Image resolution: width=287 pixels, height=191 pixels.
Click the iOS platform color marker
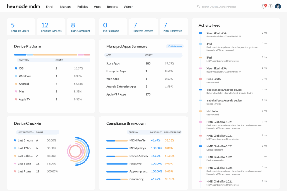[16, 68]
